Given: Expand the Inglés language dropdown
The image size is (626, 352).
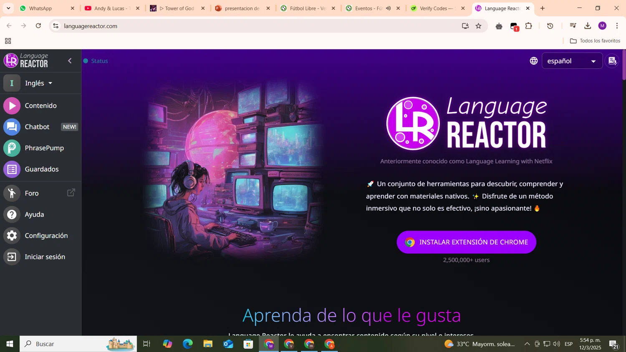Looking at the screenshot, I should tap(38, 83).
